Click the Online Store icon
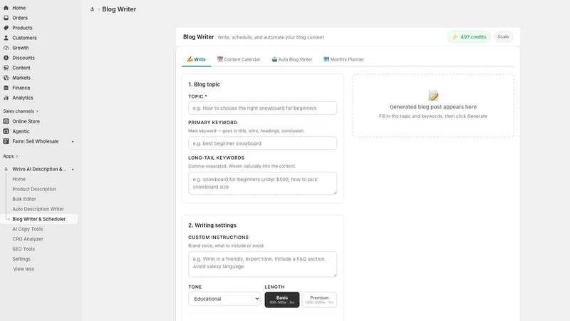This screenshot has height=321, width=570. click(x=6, y=121)
